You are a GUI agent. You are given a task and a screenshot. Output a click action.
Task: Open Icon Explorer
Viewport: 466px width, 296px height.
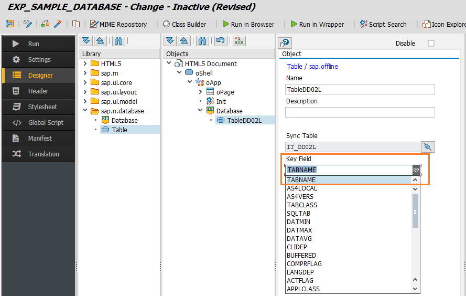click(444, 24)
